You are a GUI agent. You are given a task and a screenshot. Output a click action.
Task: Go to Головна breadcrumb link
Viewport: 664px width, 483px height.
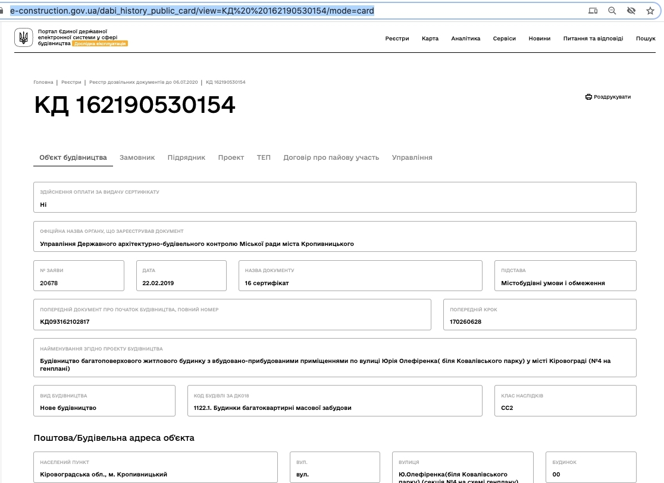43,82
